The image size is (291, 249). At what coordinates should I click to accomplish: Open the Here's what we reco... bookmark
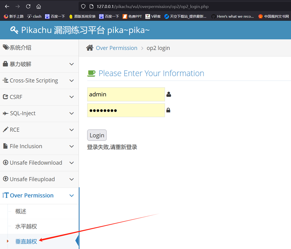tap(233, 16)
